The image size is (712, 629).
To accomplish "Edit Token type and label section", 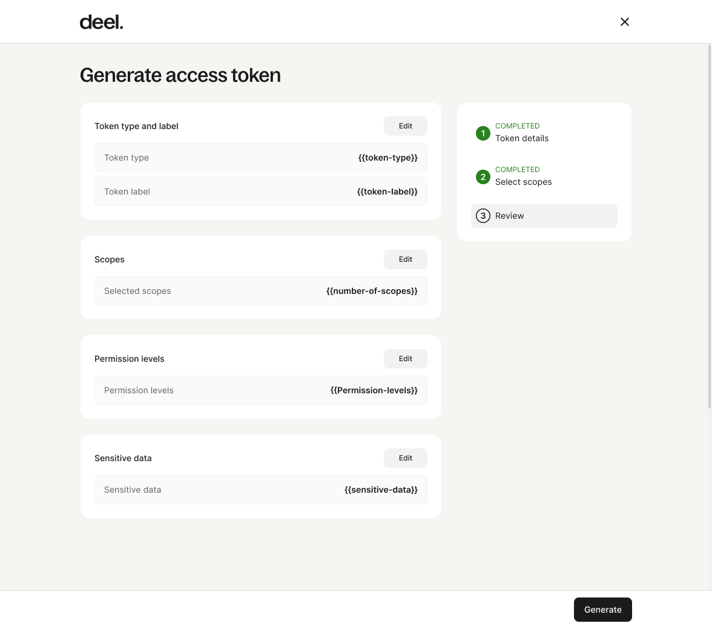I will coord(405,126).
